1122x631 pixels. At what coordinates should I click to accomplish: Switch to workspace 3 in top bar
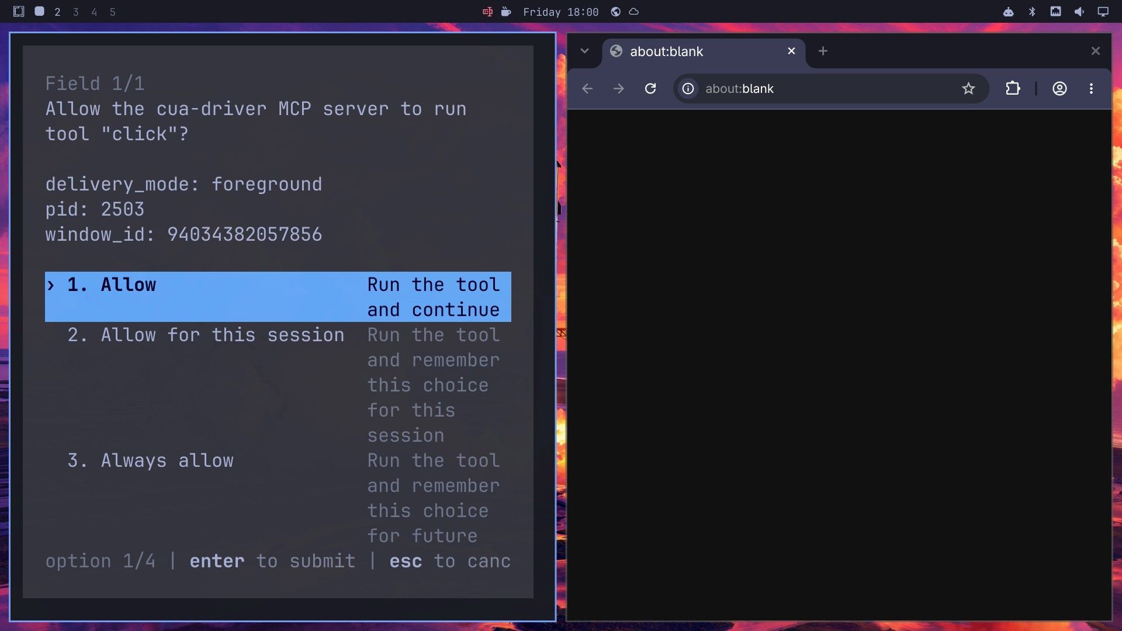tap(75, 12)
